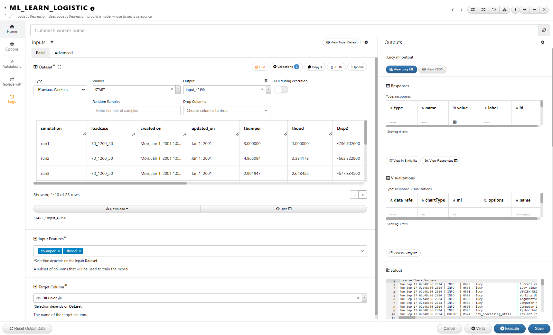Click the Save button
Screen dimensions: 553x335
click(539, 329)
